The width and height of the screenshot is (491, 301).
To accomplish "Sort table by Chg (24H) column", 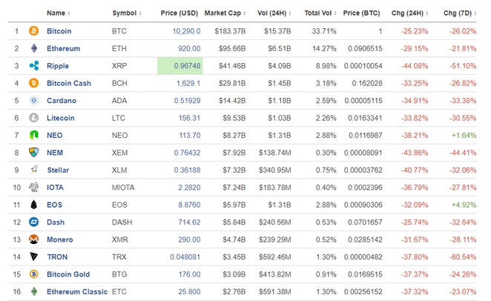I will [x=410, y=13].
